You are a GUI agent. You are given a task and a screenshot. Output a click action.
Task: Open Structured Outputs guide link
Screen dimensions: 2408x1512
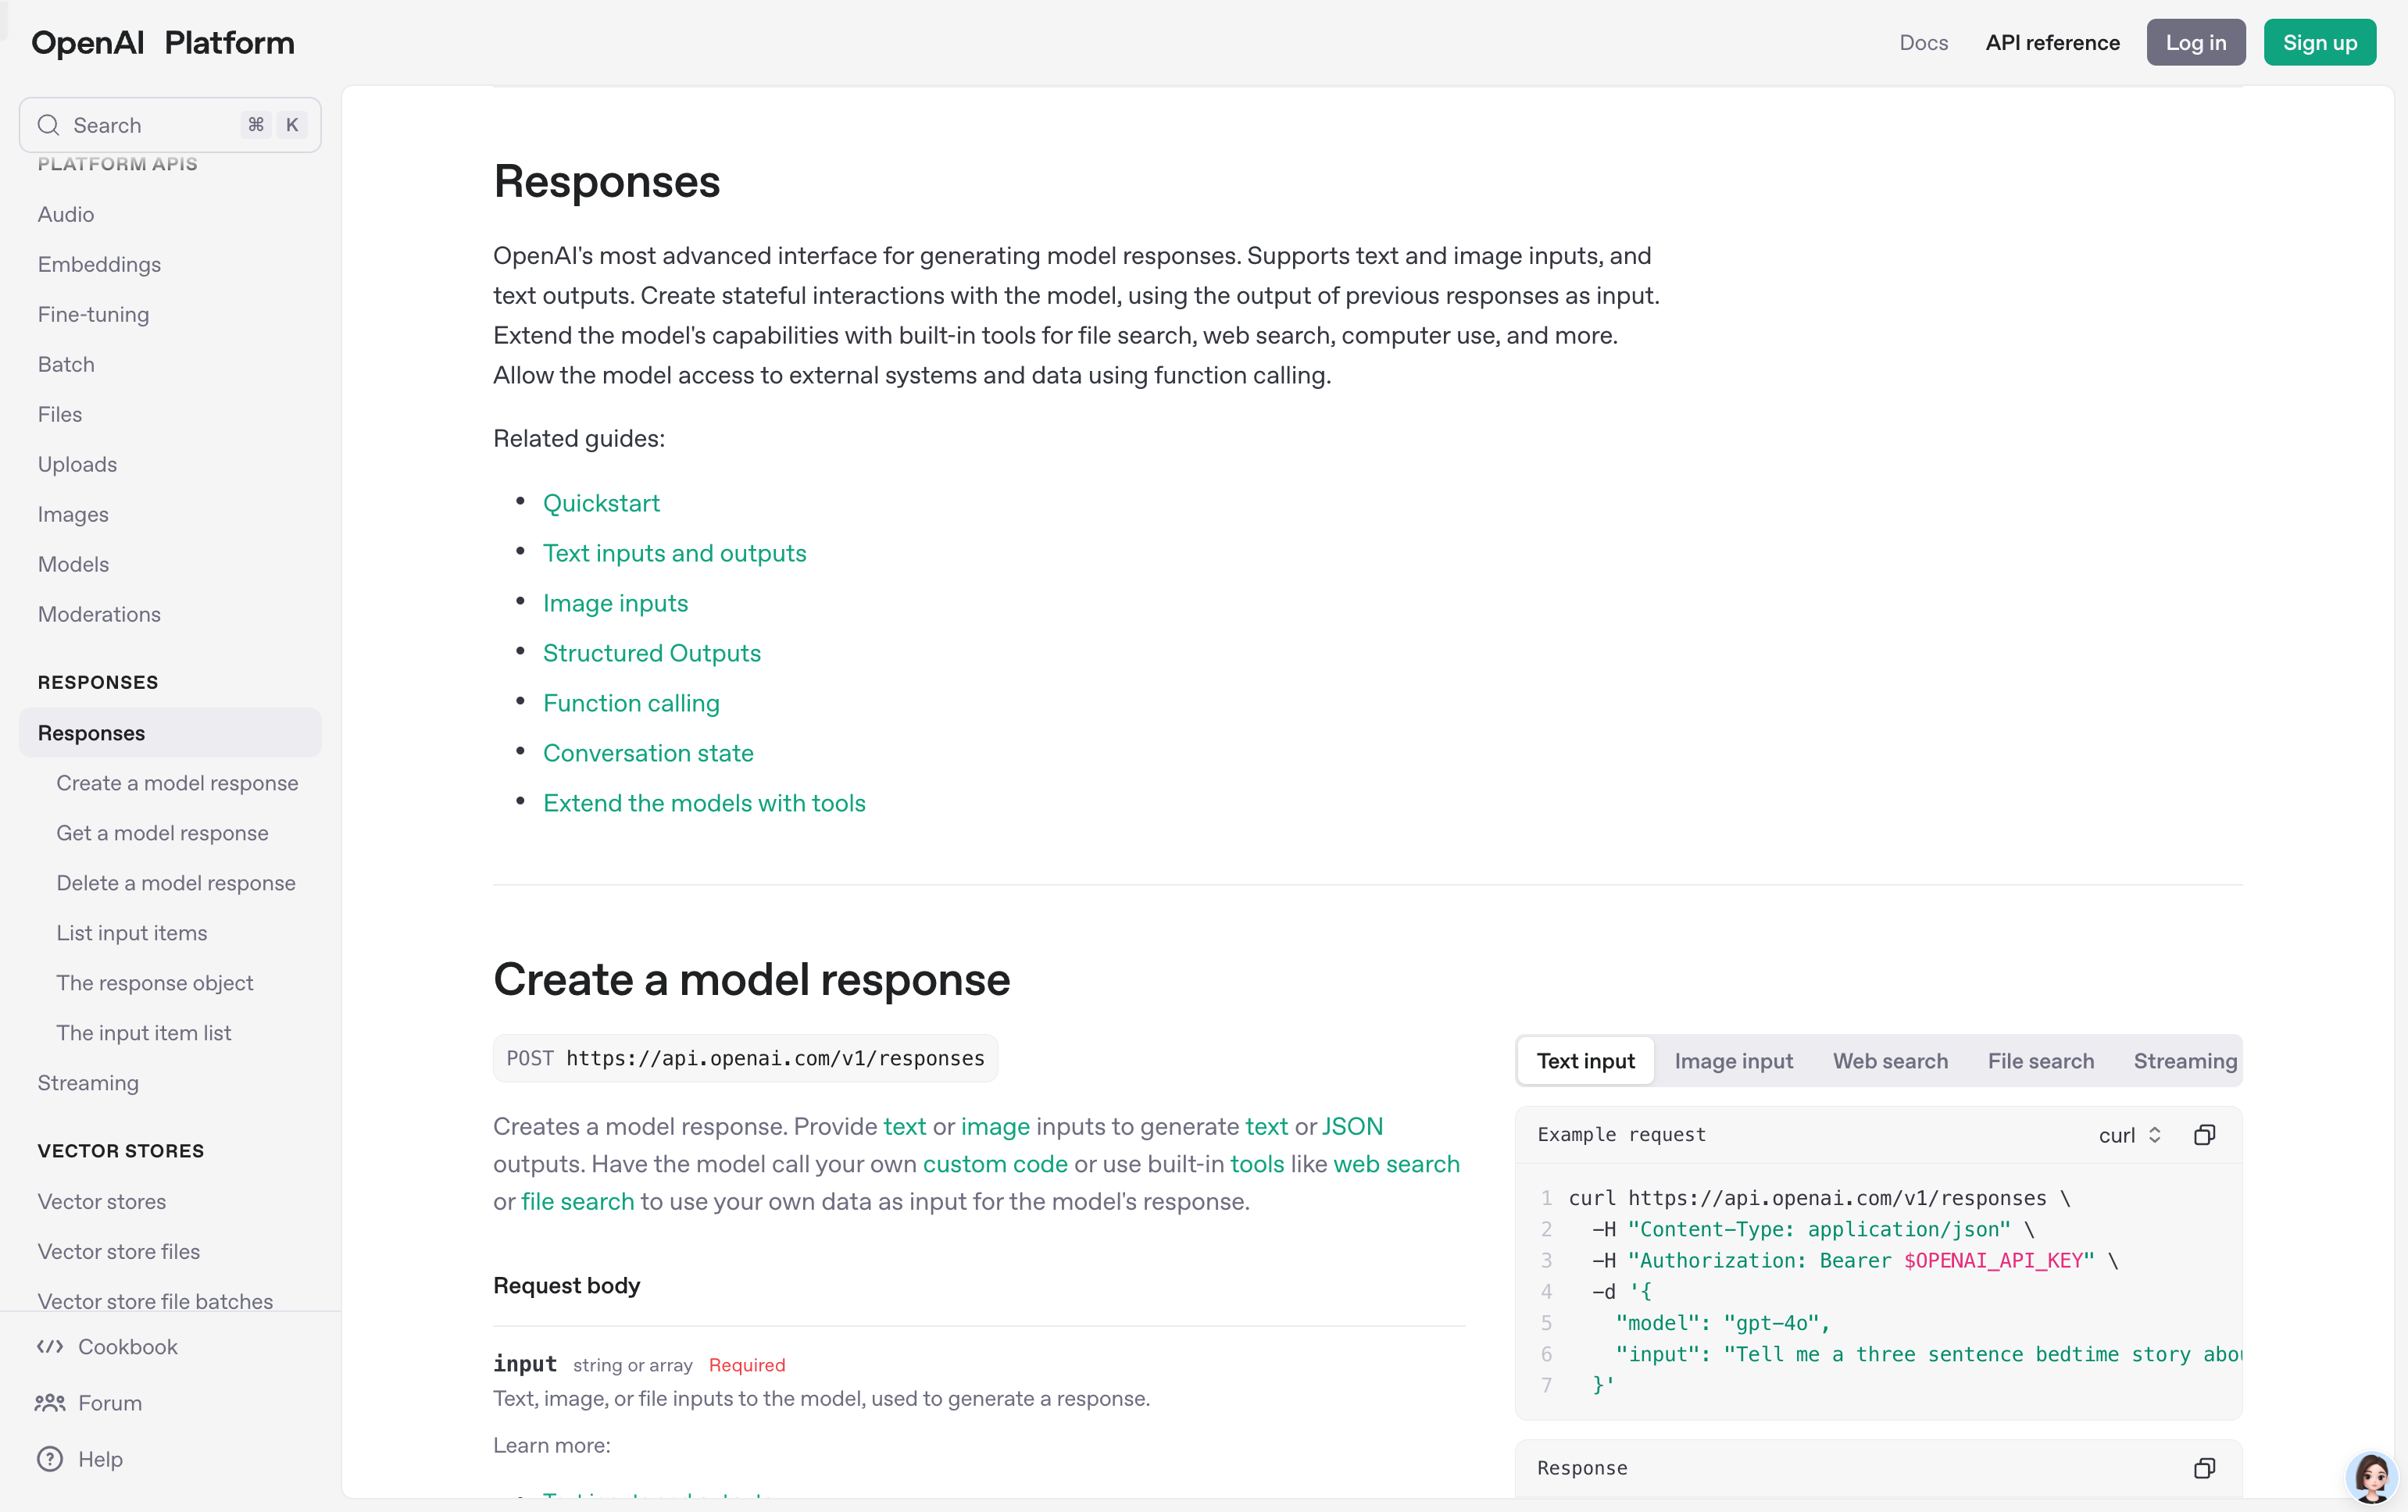pos(652,653)
